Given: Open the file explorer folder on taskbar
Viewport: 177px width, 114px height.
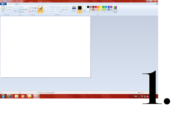Looking at the screenshot, I should [17, 96].
